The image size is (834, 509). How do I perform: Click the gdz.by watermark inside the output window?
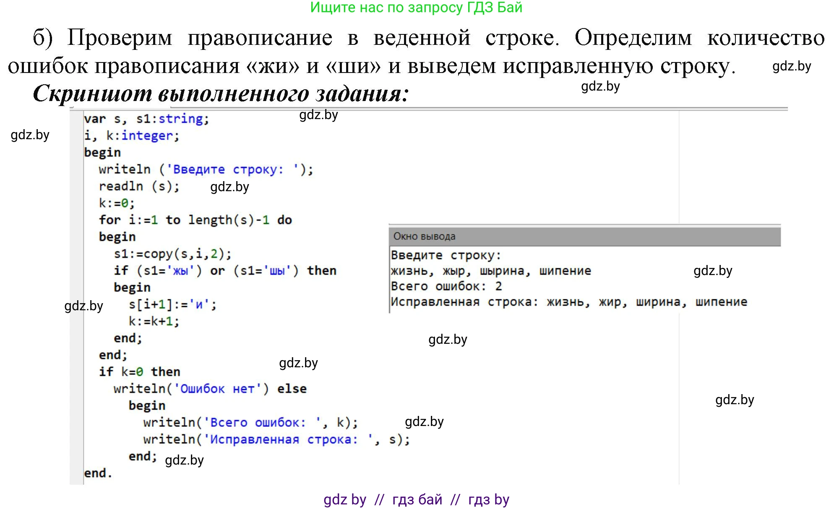(713, 270)
